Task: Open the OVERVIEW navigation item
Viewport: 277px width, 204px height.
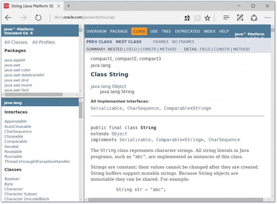Action: (x=96, y=31)
